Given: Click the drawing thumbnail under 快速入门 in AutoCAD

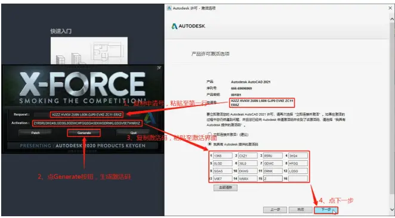Looking at the screenshot, I should point(89,51).
